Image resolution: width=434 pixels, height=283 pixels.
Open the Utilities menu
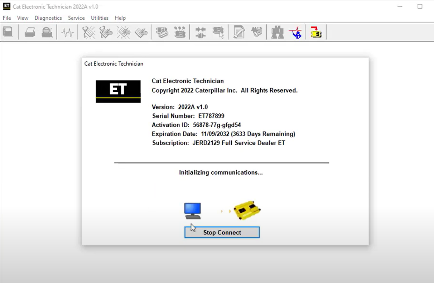[x=100, y=18]
